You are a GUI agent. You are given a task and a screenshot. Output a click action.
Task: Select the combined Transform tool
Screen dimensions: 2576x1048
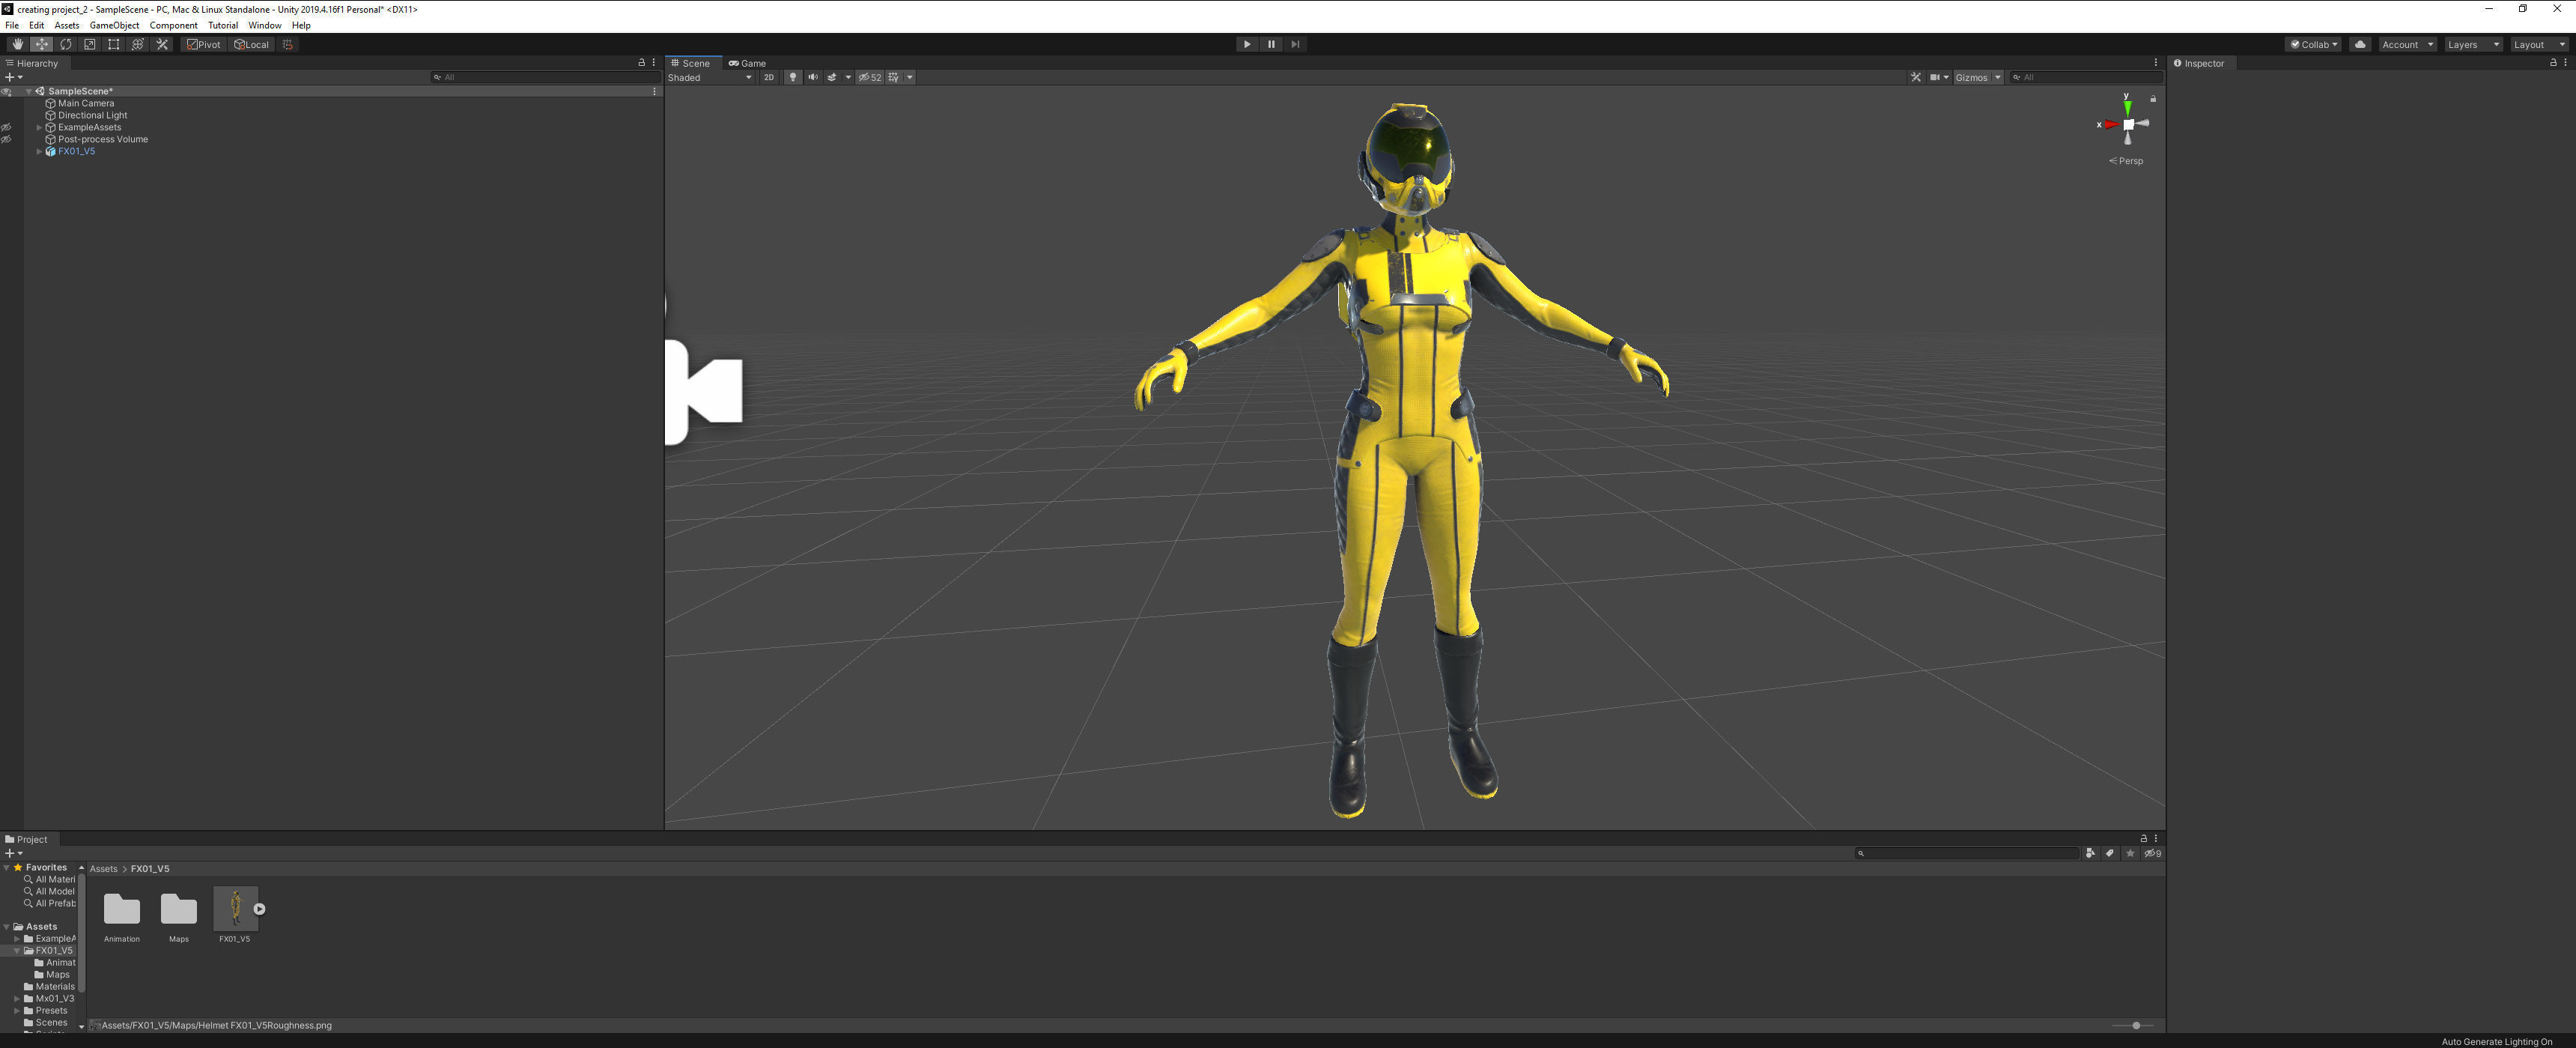138,44
